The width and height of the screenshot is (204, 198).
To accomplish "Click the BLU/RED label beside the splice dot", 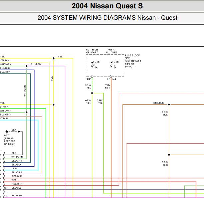I will [36, 64].
